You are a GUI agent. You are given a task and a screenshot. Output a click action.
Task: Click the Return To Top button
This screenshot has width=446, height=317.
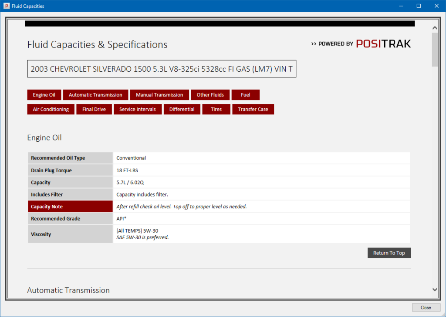pos(389,253)
